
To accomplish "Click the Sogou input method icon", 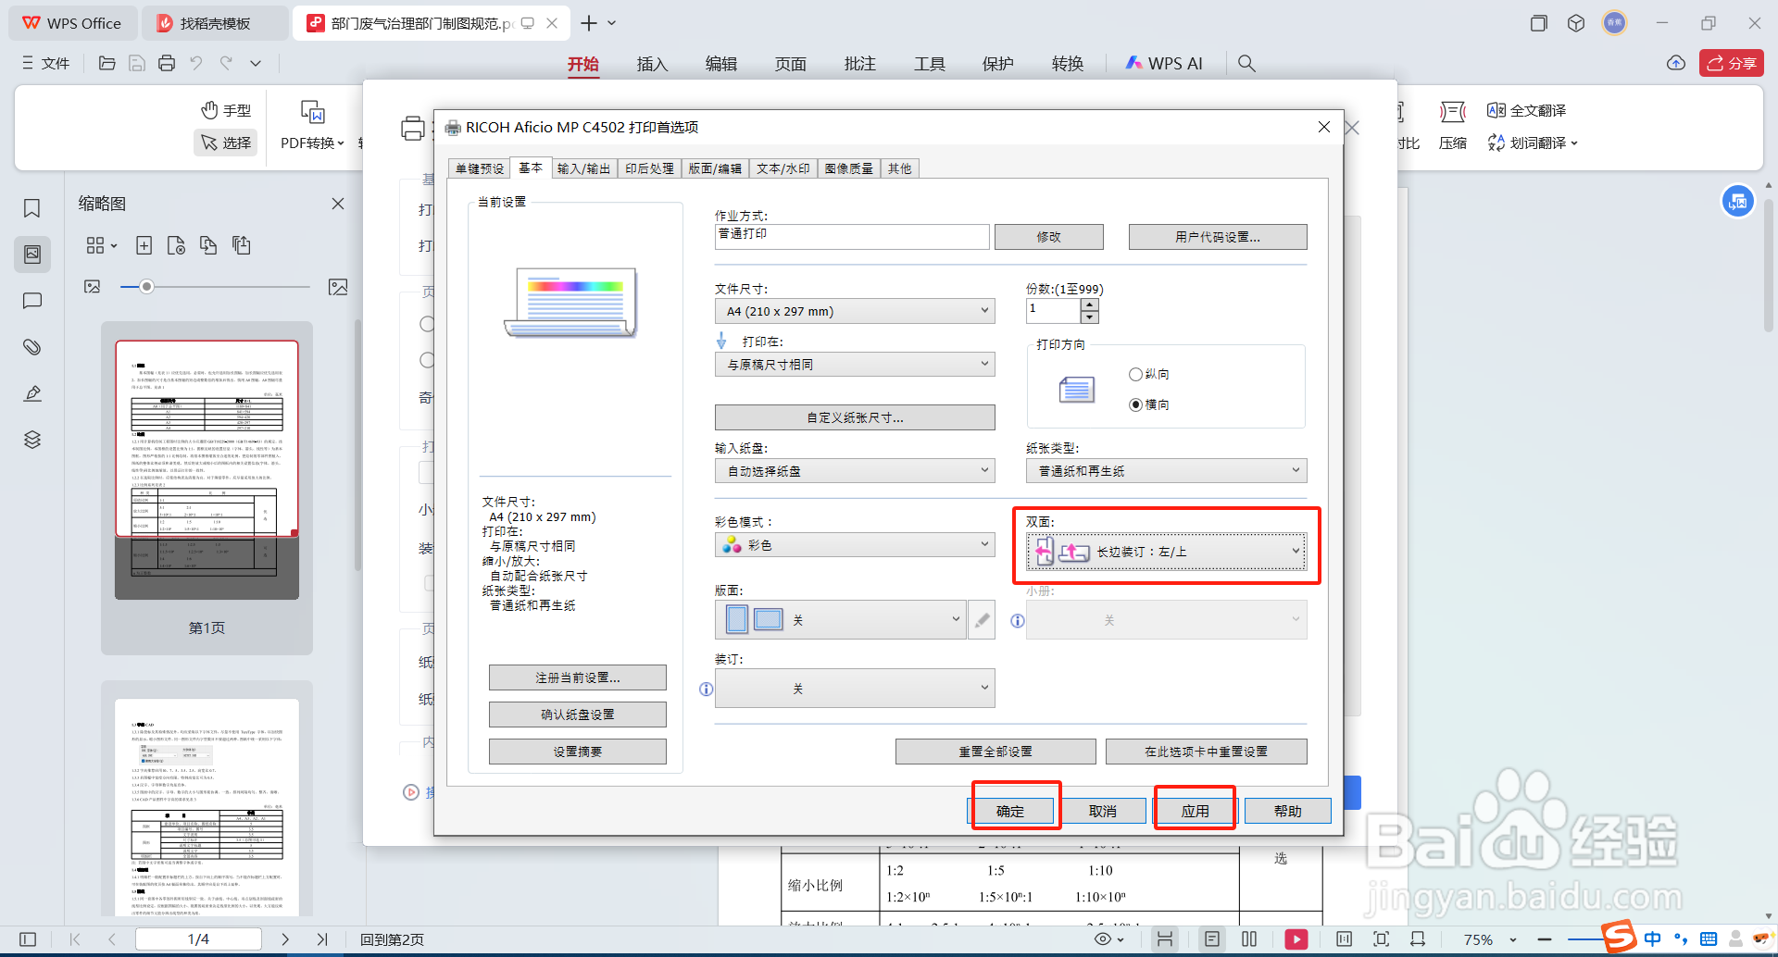I will coord(1619,937).
